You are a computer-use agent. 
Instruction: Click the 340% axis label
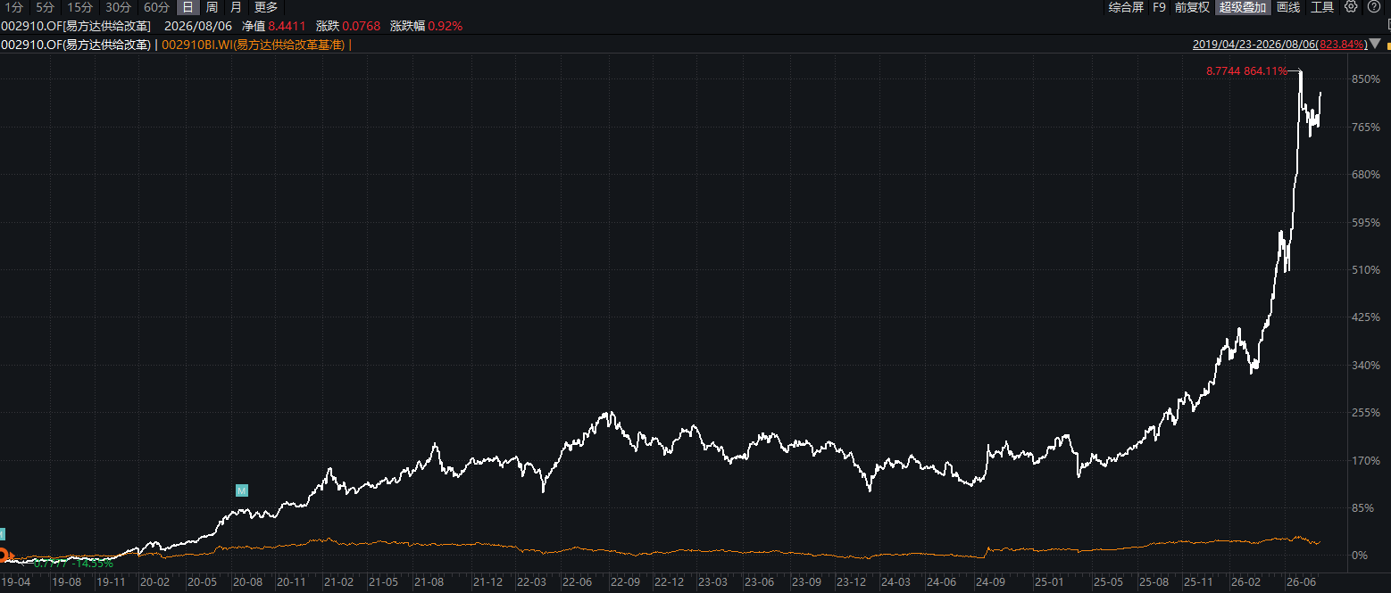1366,365
